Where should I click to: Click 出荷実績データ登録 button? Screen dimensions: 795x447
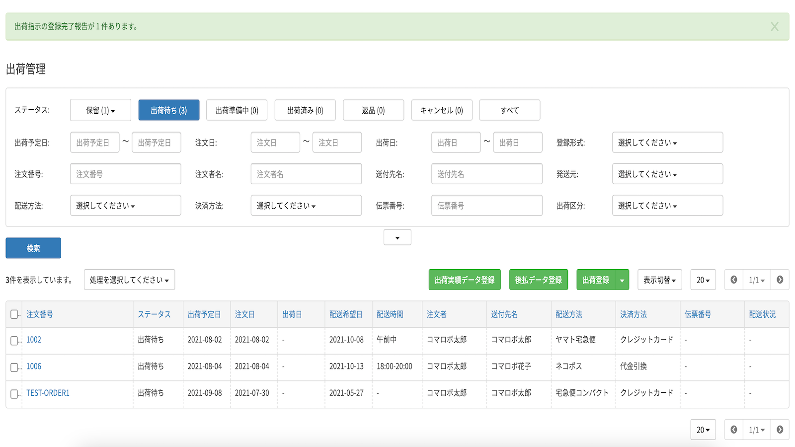click(465, 280)
